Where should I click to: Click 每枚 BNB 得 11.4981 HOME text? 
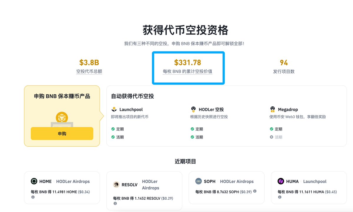(54, 192)
